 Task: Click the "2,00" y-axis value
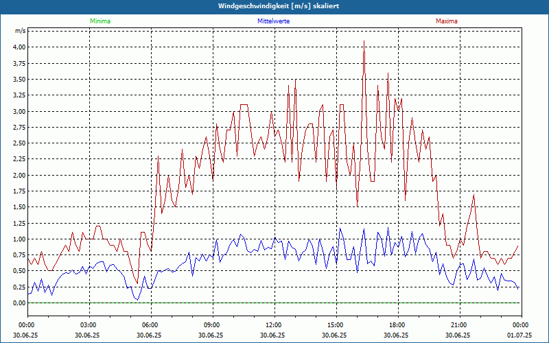point(19,176)
